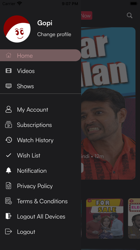Tap the Logout arrow icon
This screenshot has height=250, width=140.
(x=9, y=231)
